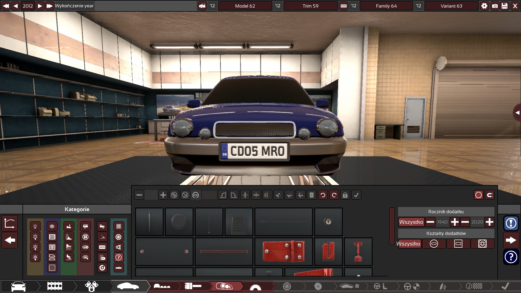Open the graph axes view button
Viewport: 521px width, 293px height.
(x=10, y=224)
